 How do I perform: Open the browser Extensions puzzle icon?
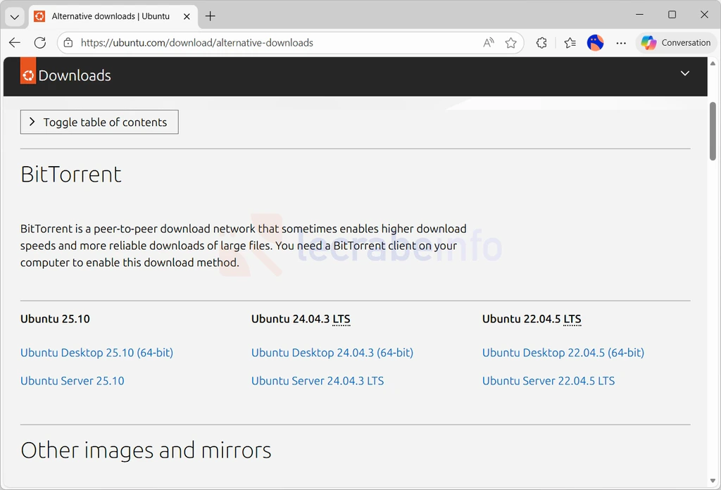point(541,43)
